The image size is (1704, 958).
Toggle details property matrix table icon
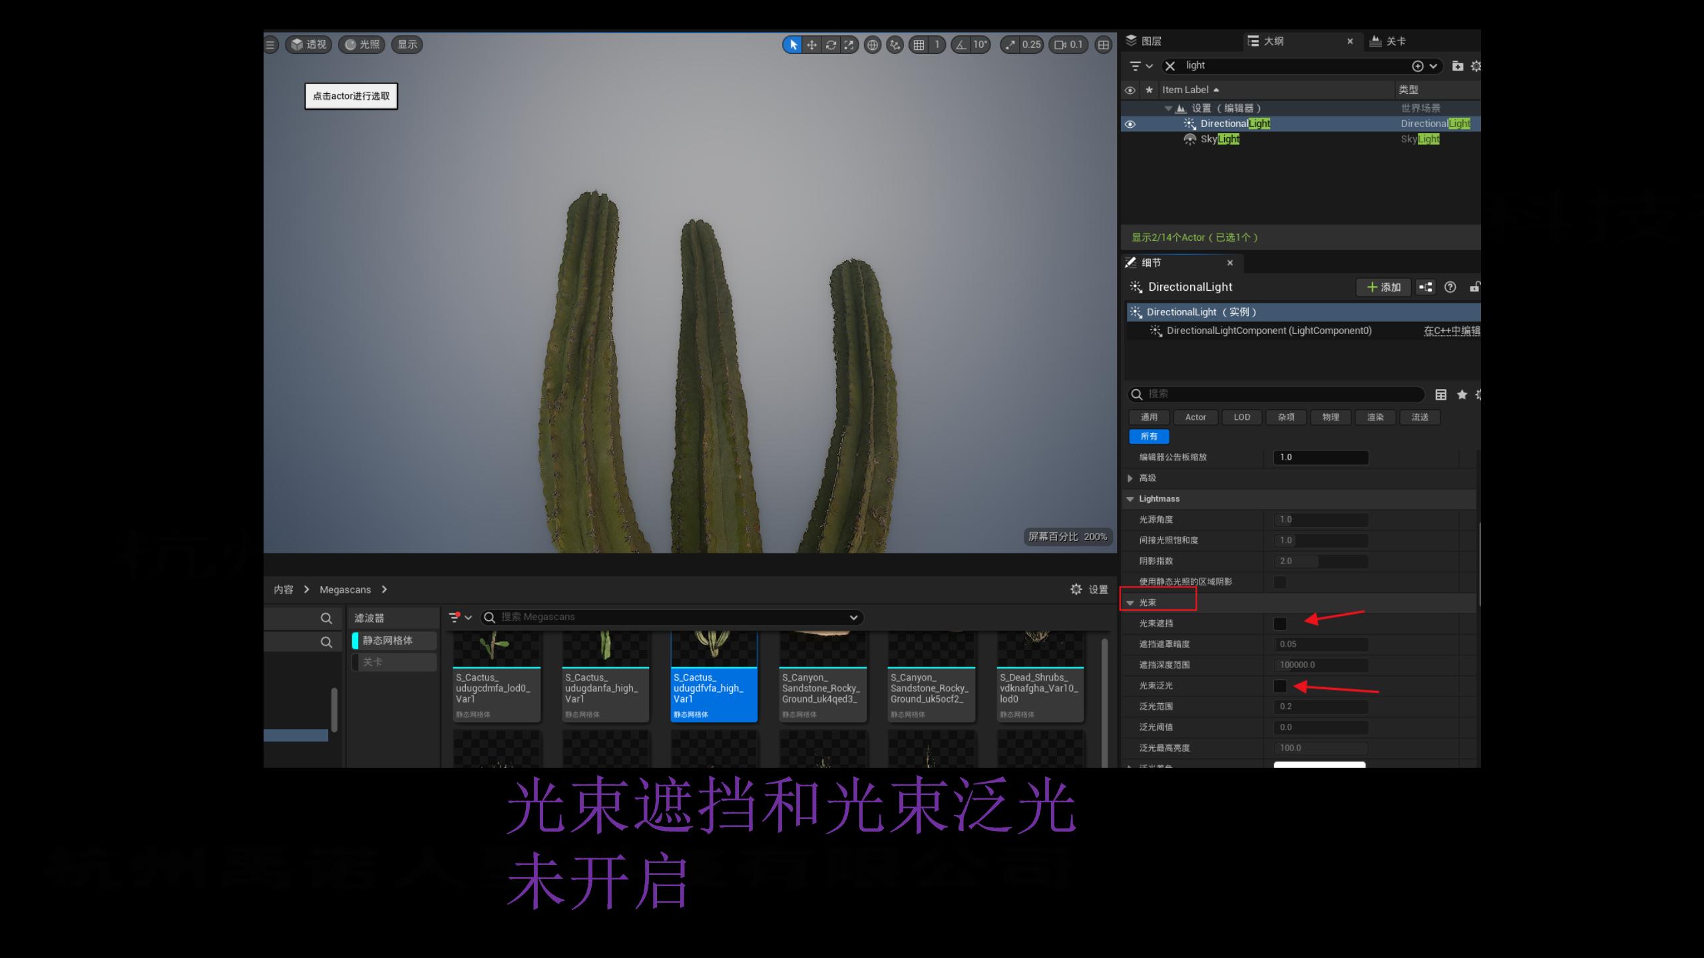[x=1440, y=395]
